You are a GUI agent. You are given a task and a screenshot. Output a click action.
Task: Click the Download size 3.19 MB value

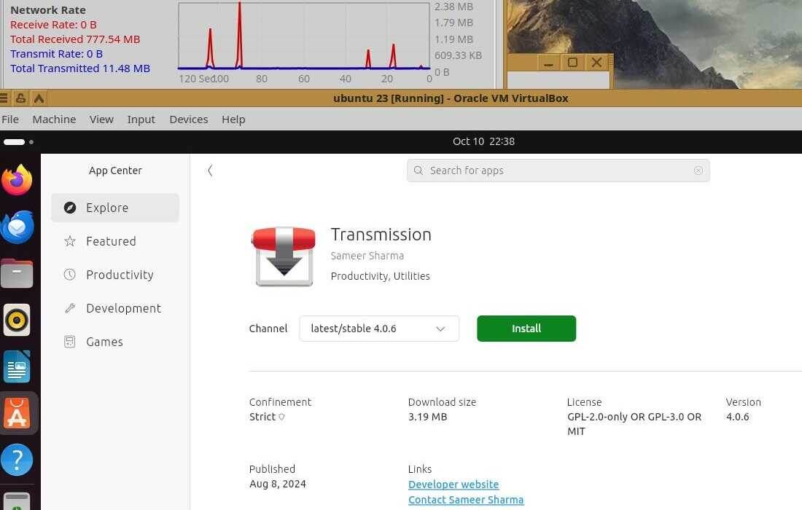(427, 417)
